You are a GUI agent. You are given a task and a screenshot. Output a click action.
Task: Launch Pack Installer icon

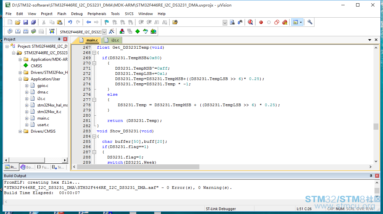[x=153, y=31]
